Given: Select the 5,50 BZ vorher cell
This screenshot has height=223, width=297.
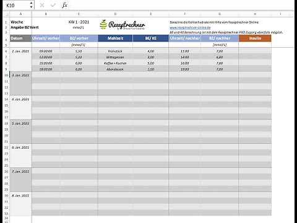Looking at the screenshot, I should point(79,51).
